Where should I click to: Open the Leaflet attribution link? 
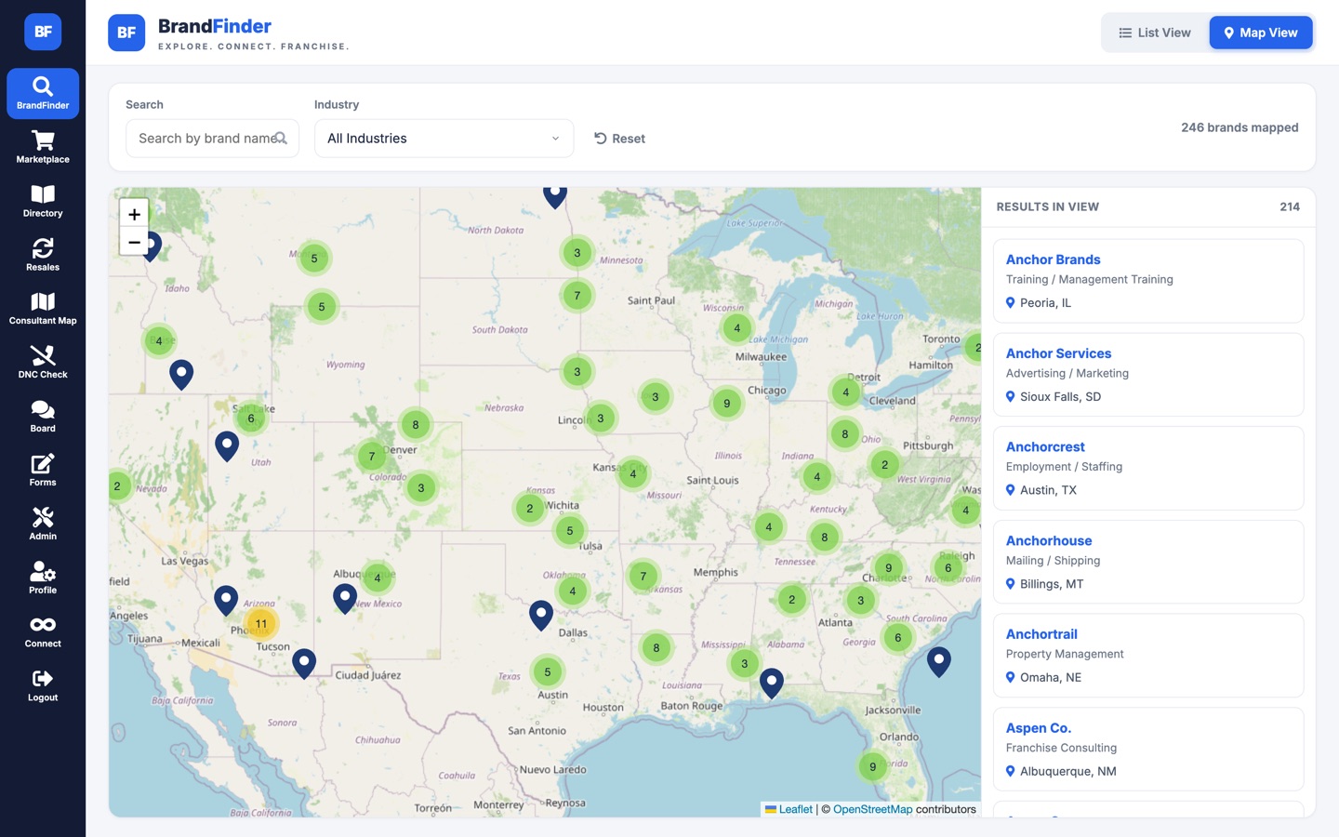[x=789, y=809]
